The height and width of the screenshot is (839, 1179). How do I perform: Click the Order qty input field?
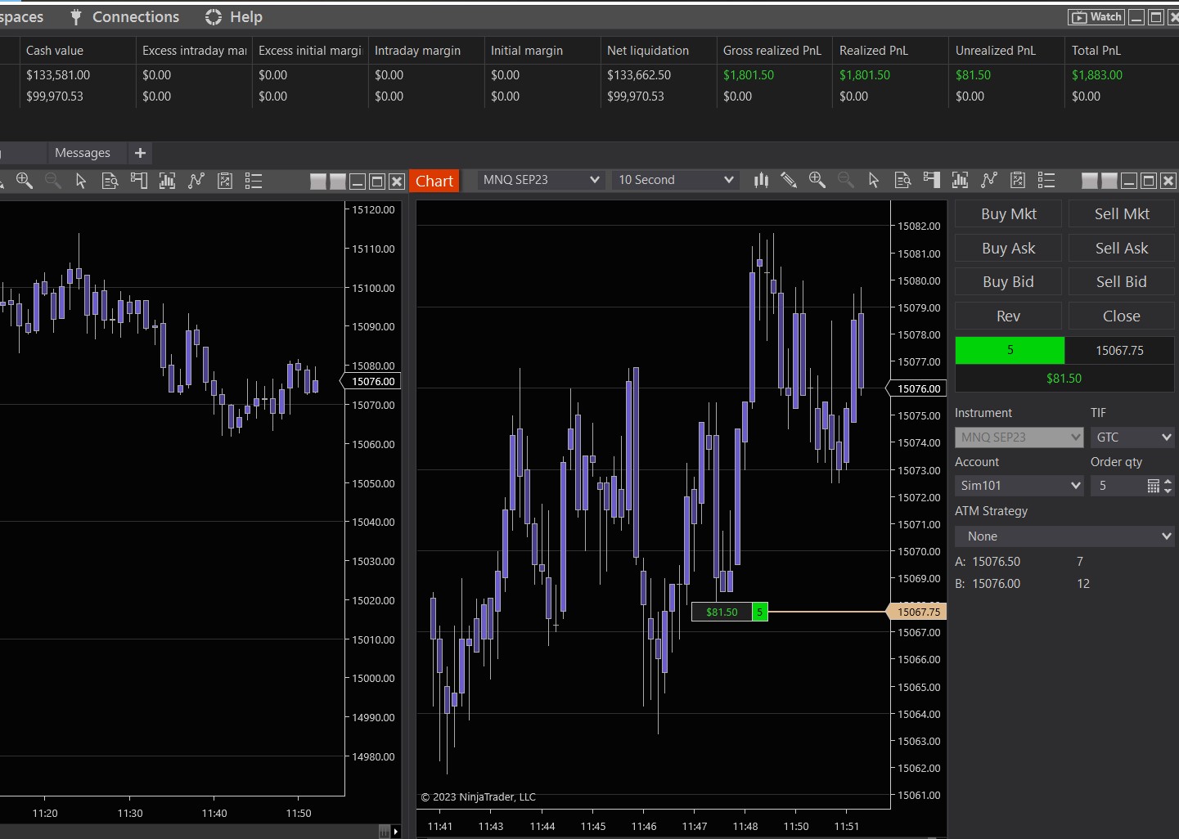coord(1117,486)
